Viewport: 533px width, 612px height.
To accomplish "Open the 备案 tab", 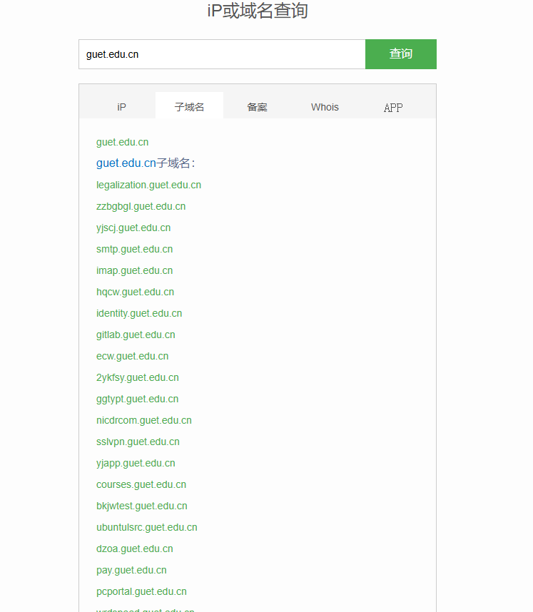I will pyautogui.click(x=257, y=106).
